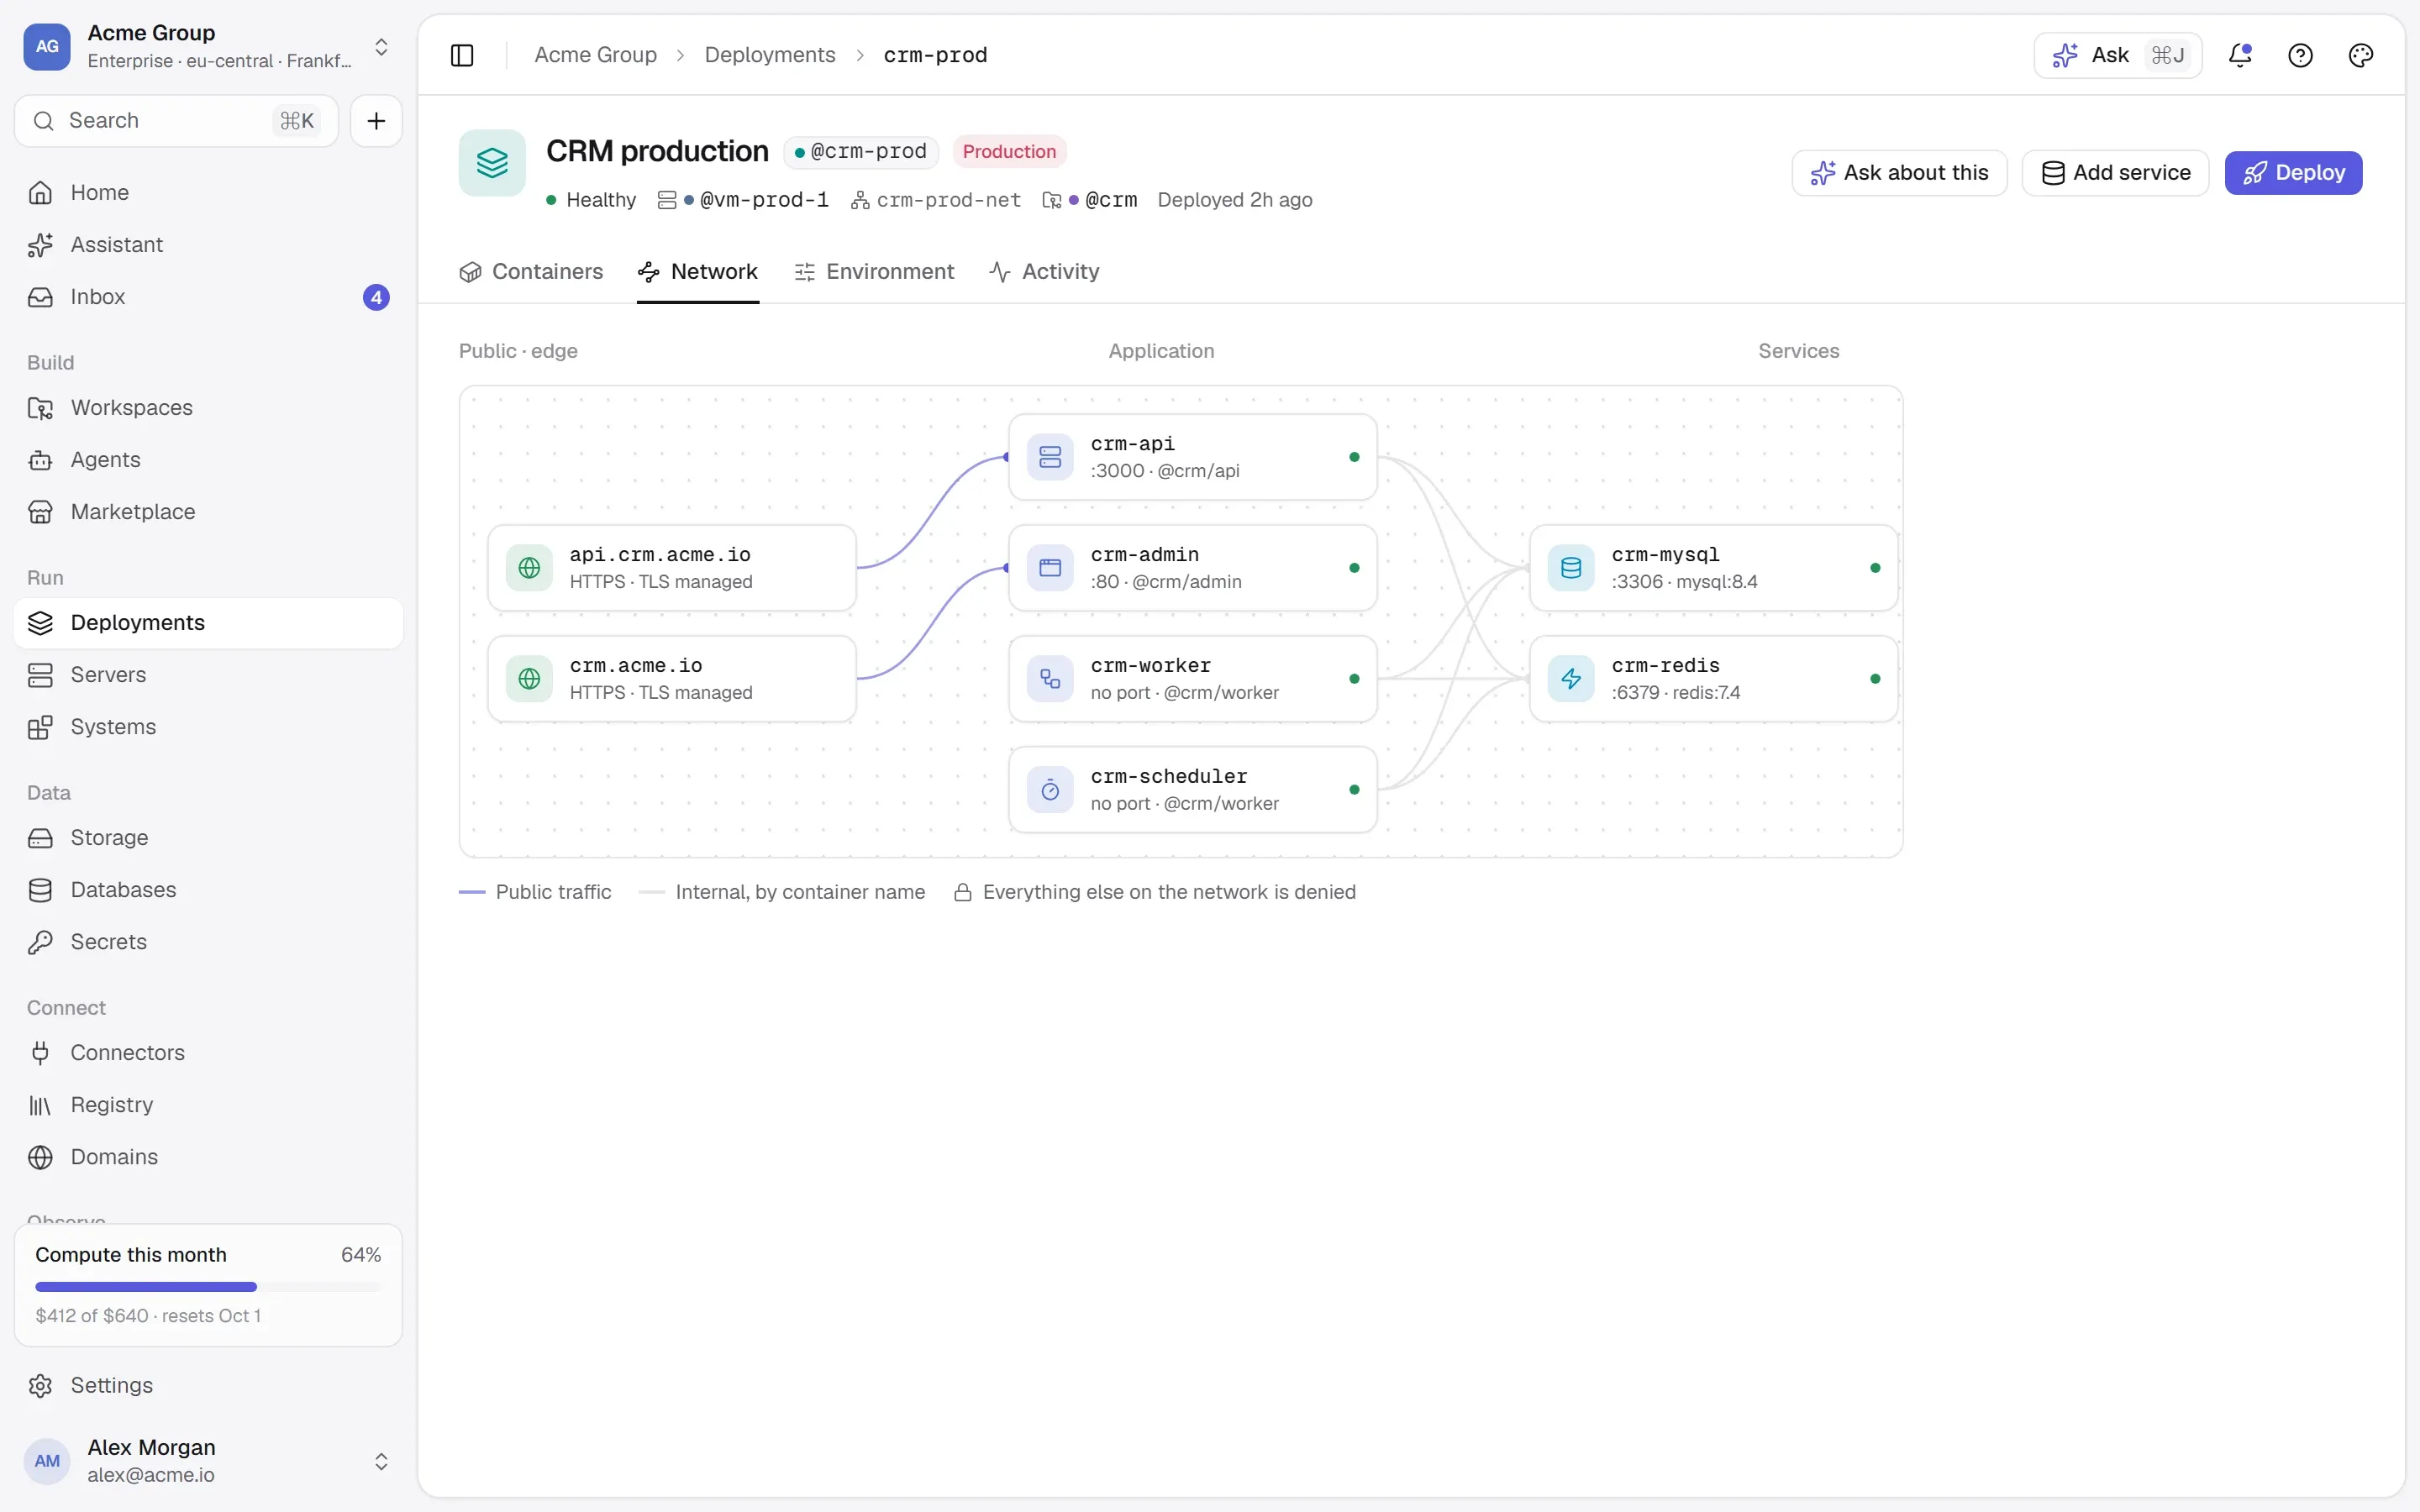Open the Ask assistant button

pyautogui.click(x=2117, y=55)
